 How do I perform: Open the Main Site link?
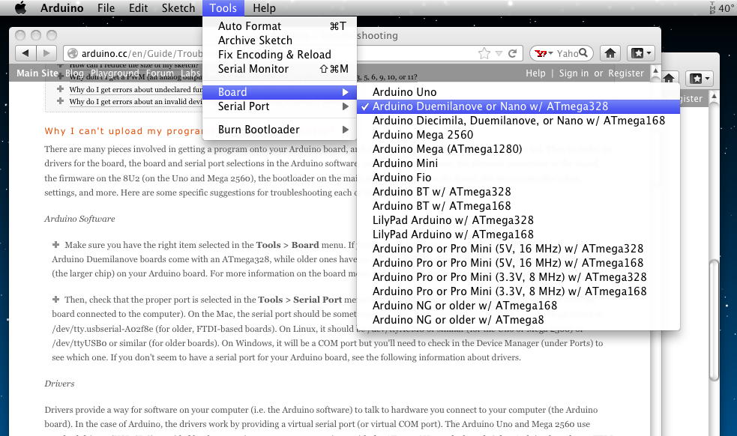coord(37,73)
